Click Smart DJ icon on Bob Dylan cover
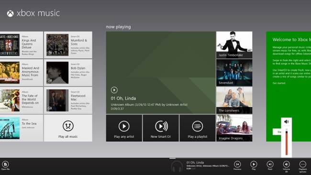311x175 pixels. tap(50, 80)
